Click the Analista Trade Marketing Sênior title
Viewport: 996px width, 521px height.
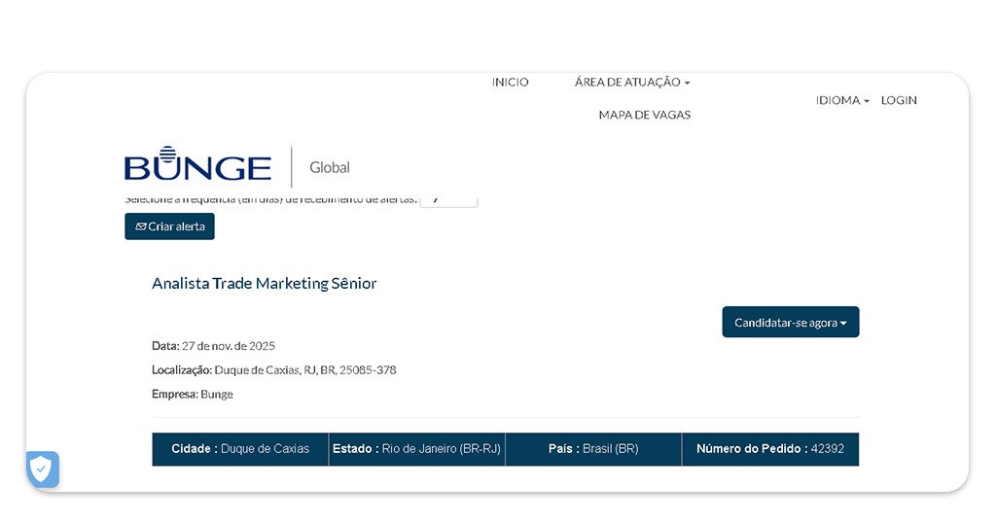264,284
